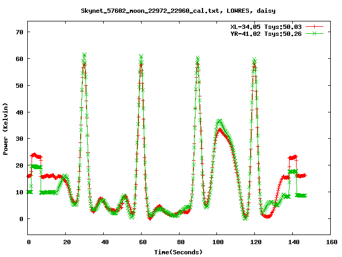
Task: Click the y-axis tick label 10
Action: point(19,192)
